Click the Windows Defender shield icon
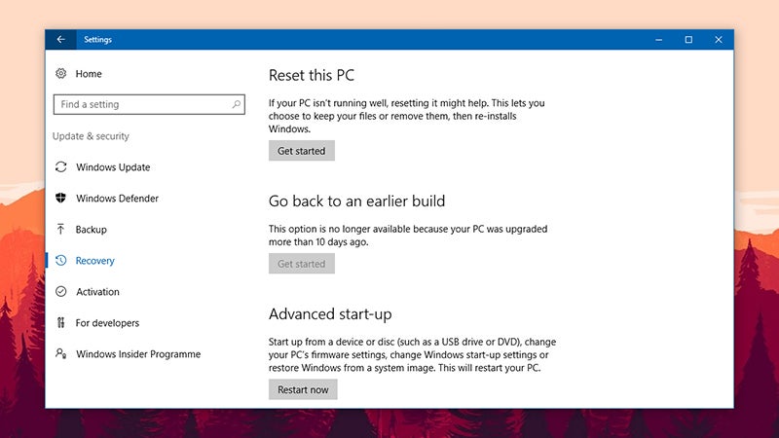Image resolution: width=779 pixels, height=438 pixels. (60, 199)
